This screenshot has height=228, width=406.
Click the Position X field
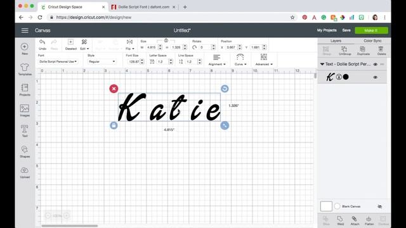[x=231, y=47]
